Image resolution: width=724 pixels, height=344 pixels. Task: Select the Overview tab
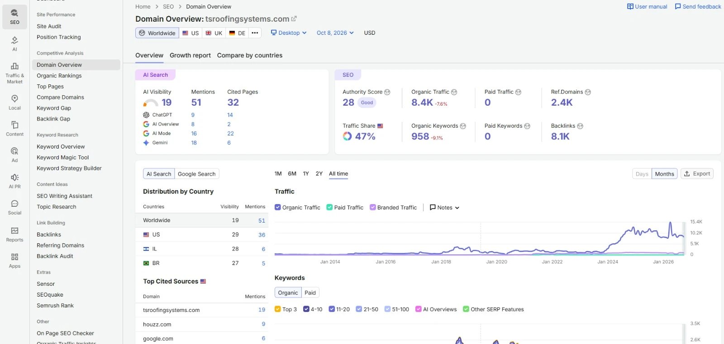coord(149,55)
